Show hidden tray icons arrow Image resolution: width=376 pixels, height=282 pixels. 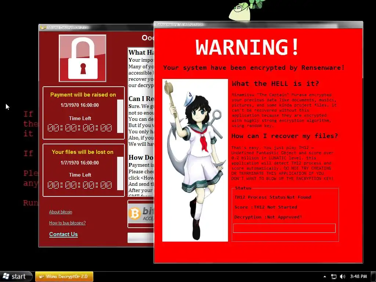click(x=325, y=276)
